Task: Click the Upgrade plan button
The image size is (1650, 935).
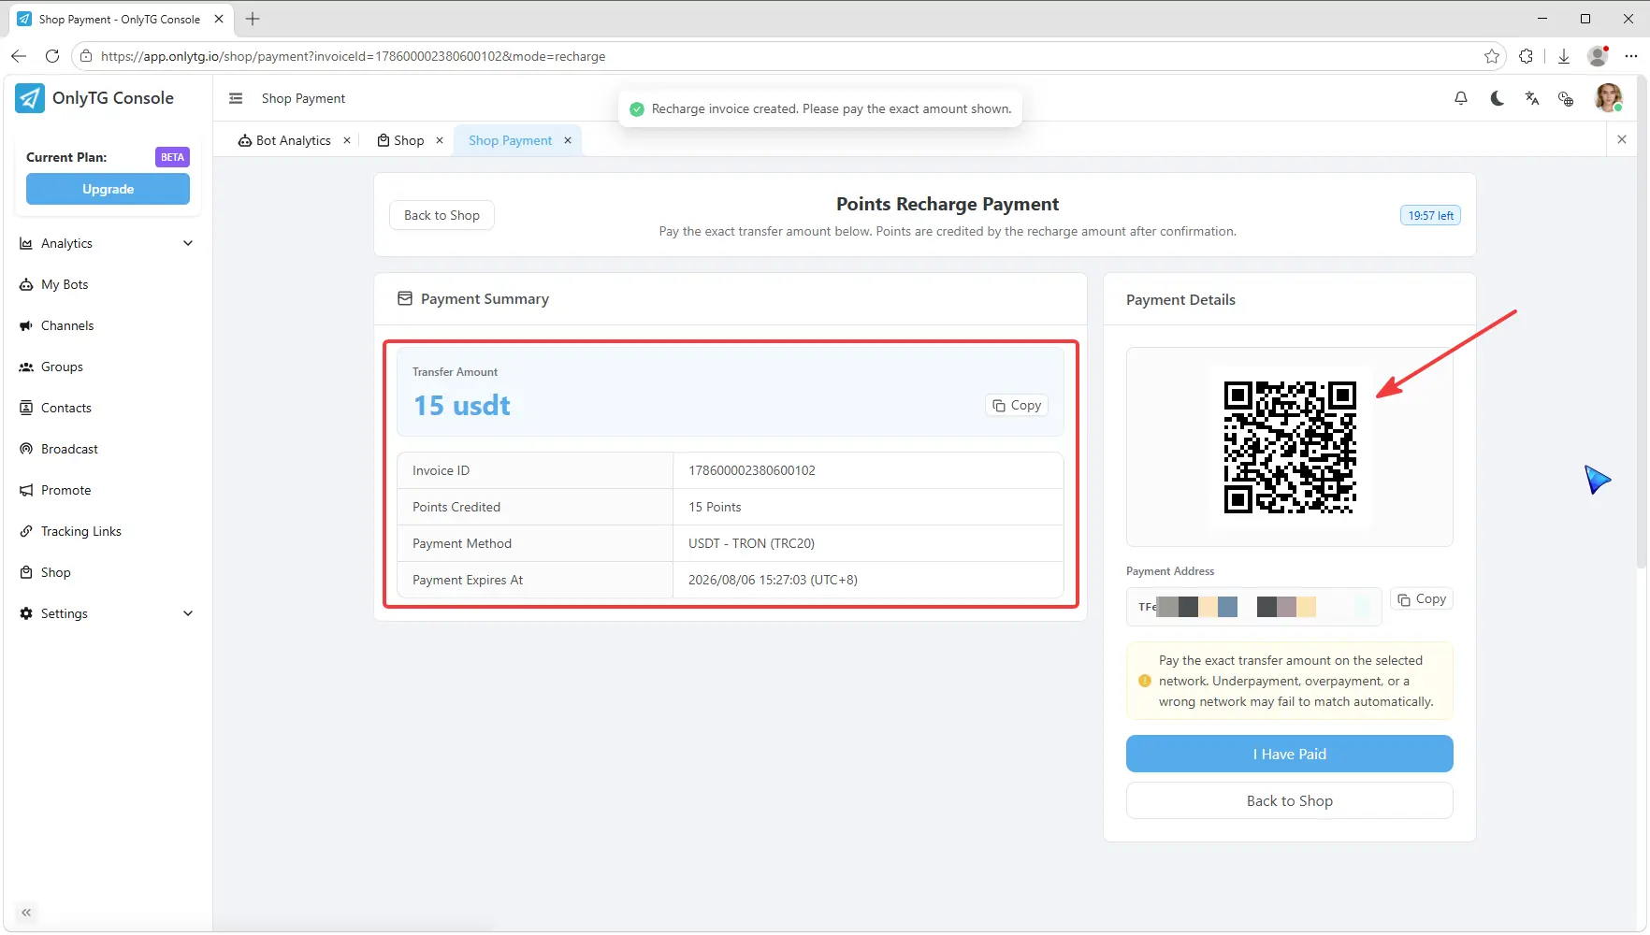Action: (108, 189)
